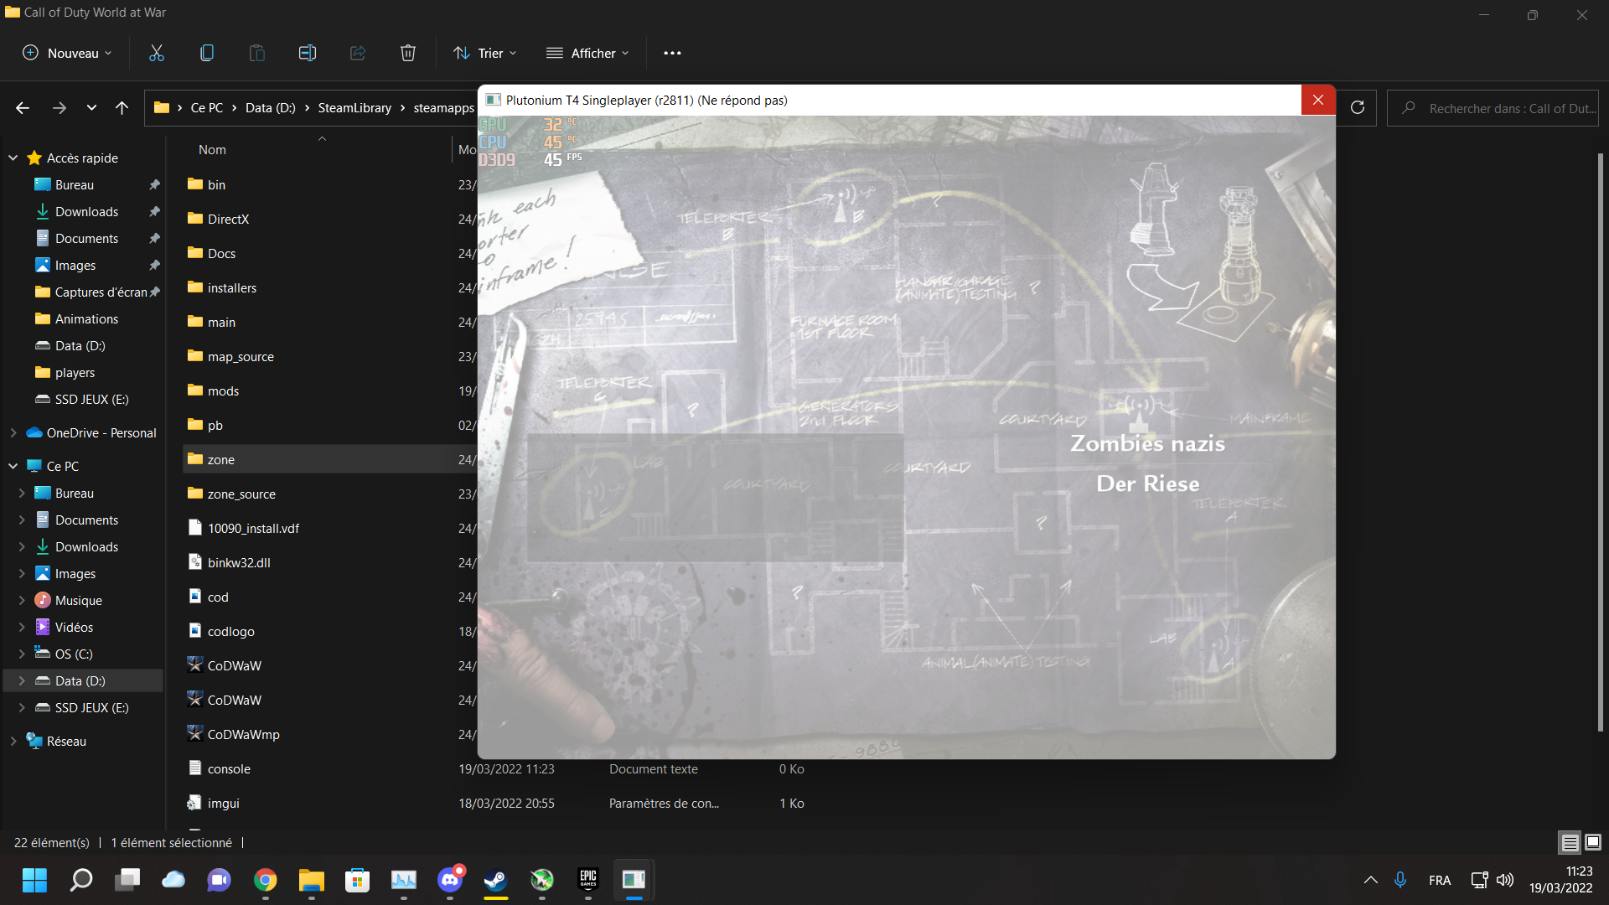
Task: Click the Cut scissors icon in toolbar
Action: tap(157, 53)
